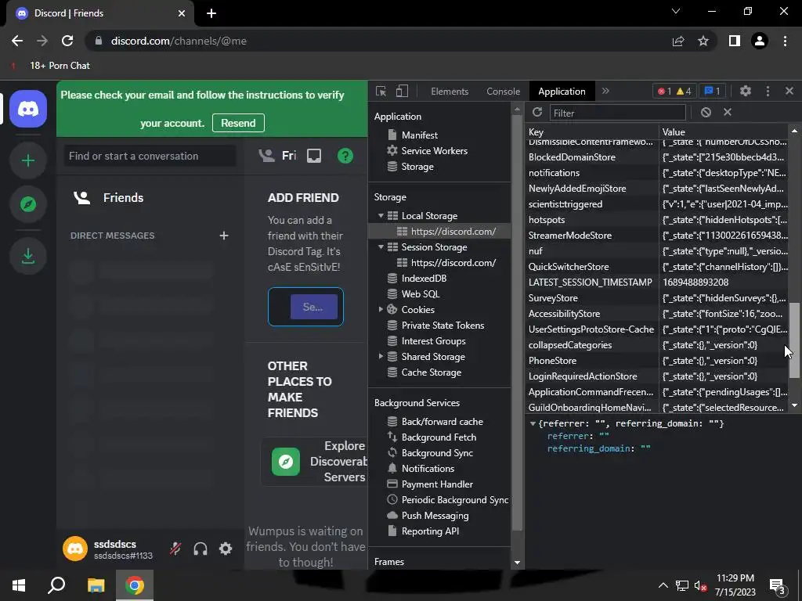Open the Inbox icon in Discord header
802x601 pixels.
pyautogui.click(x=314, y=156)
